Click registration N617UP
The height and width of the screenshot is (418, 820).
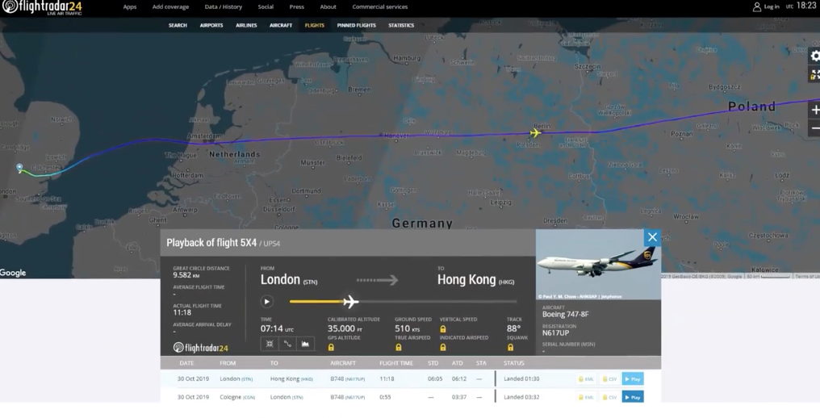click(x=555, y=332)
